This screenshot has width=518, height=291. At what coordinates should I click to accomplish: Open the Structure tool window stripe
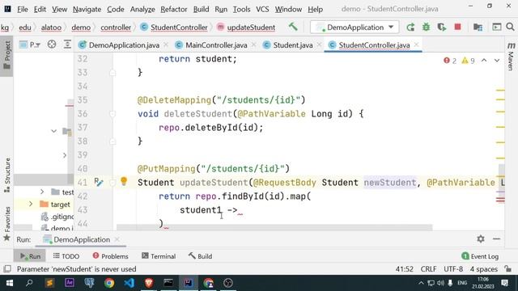click(7, 175)
